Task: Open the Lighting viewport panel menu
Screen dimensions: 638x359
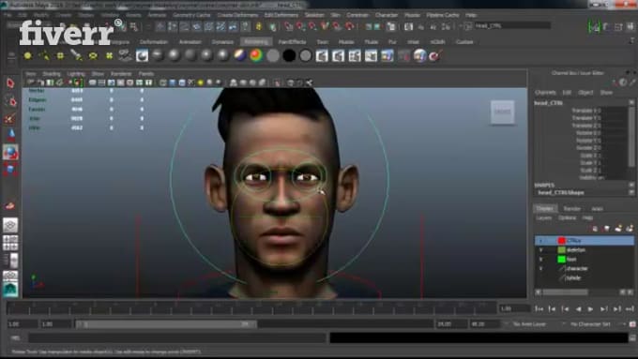Action: click(x=76, y=74)
